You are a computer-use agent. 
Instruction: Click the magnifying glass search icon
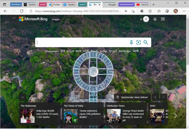tap(146, 42)
